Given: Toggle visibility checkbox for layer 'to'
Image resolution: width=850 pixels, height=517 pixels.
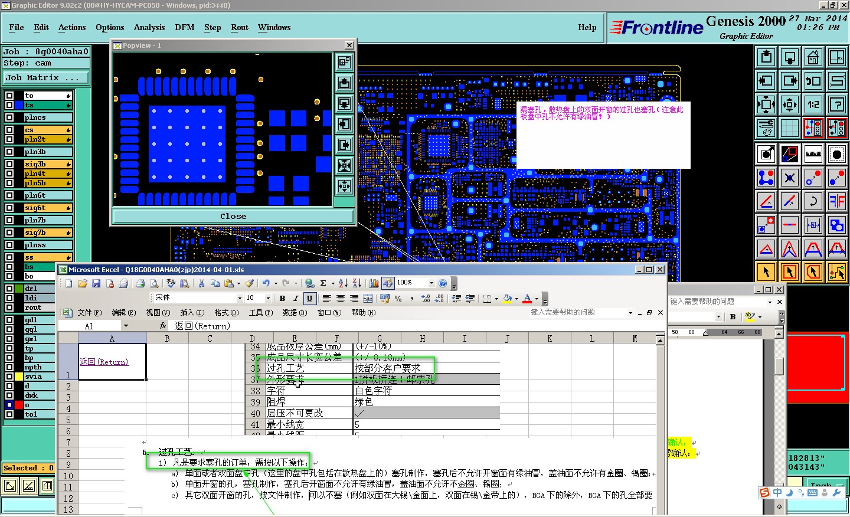Looking at the screenshot, I should (x=9, y=96).
